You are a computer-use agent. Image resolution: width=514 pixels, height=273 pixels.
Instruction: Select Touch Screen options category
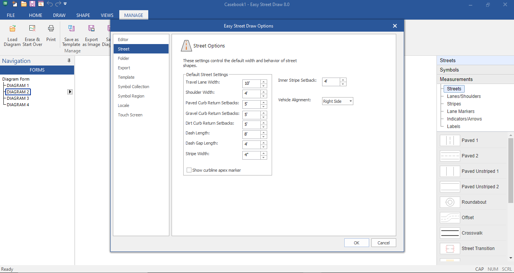141,115
